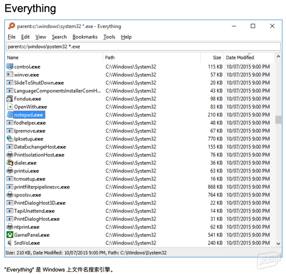The width and height of the screenshot is (286, 274).
Task: Click the winver.exe file icon
Action: click(10, 75)
